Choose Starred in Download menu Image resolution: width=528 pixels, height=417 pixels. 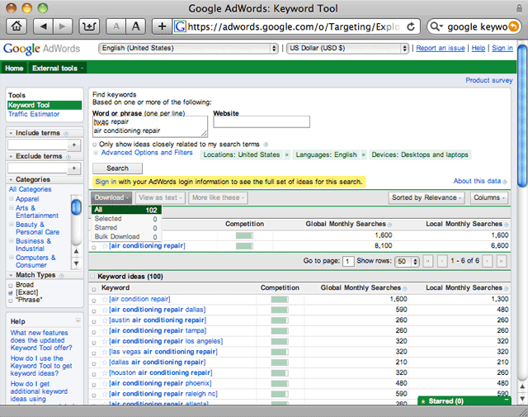126,228
